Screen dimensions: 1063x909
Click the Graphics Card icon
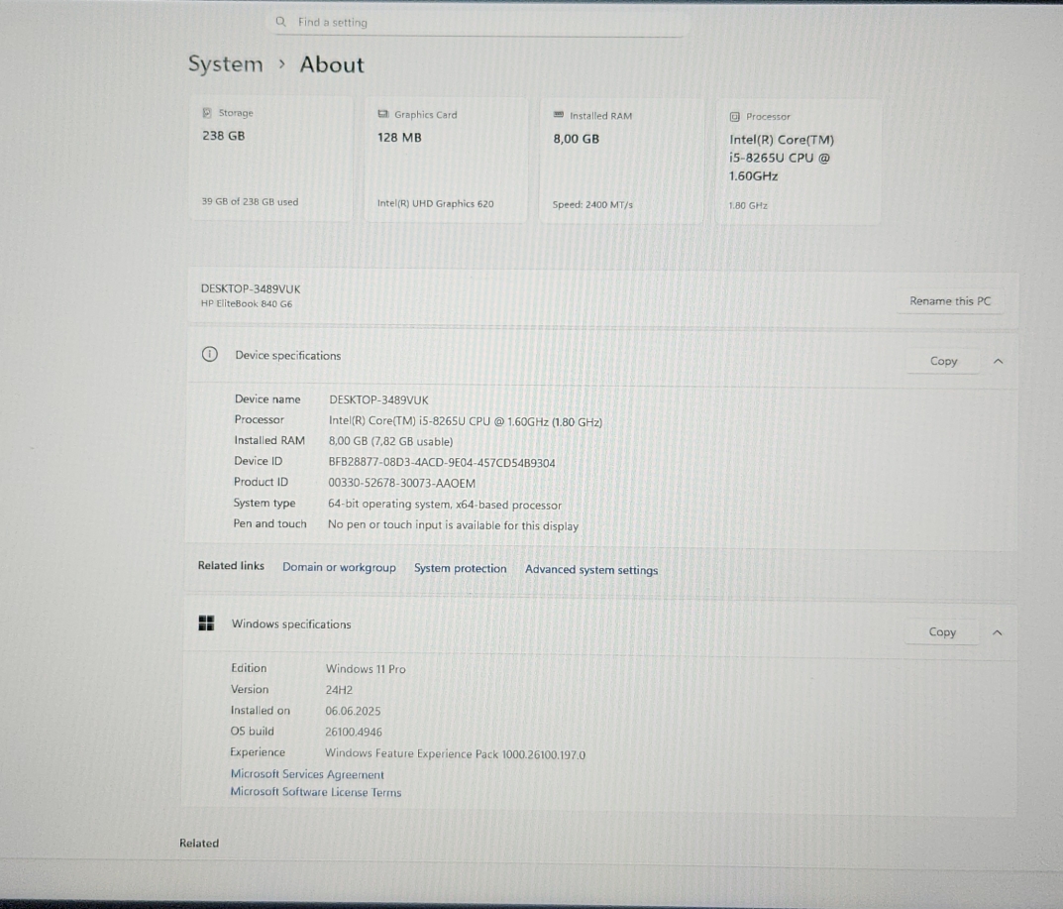tap(383, 114)
